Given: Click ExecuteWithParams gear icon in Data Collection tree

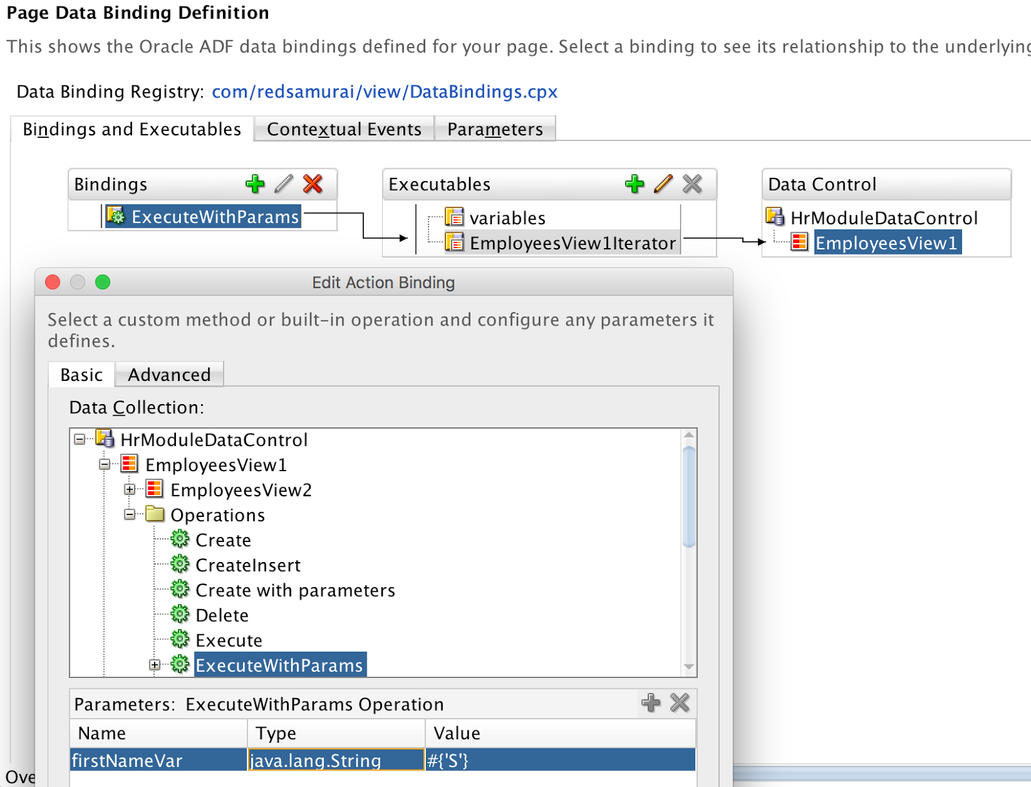Looking at the screenshot, I should (x=180, y=665).
